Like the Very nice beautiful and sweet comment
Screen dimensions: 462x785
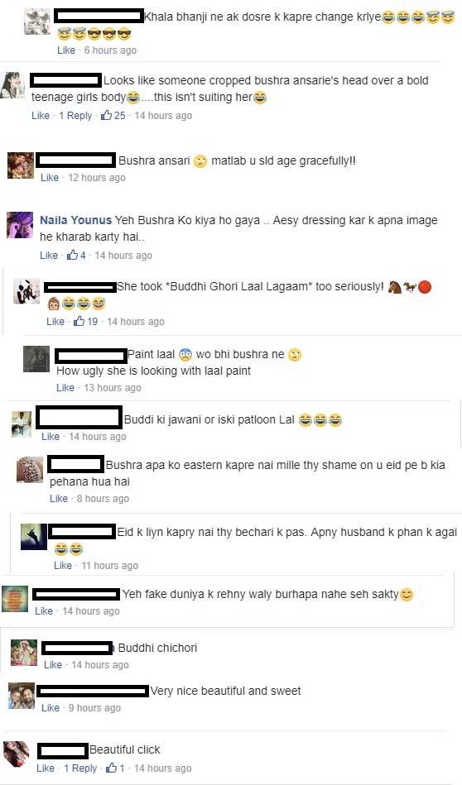[x=51, y=707]
